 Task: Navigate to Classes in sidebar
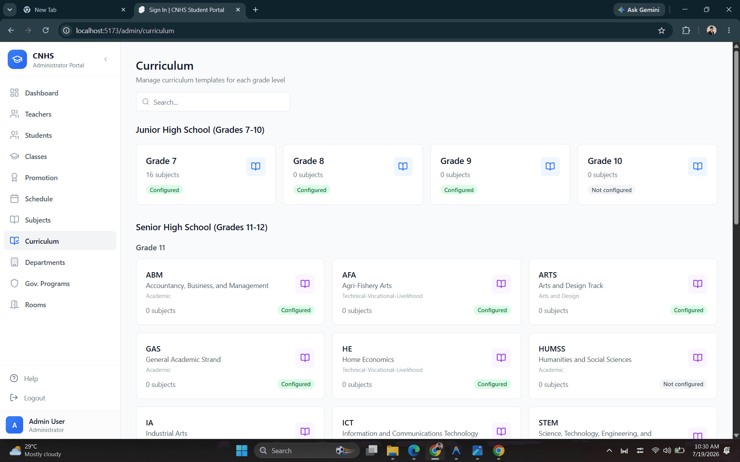(x=60, y=156)
